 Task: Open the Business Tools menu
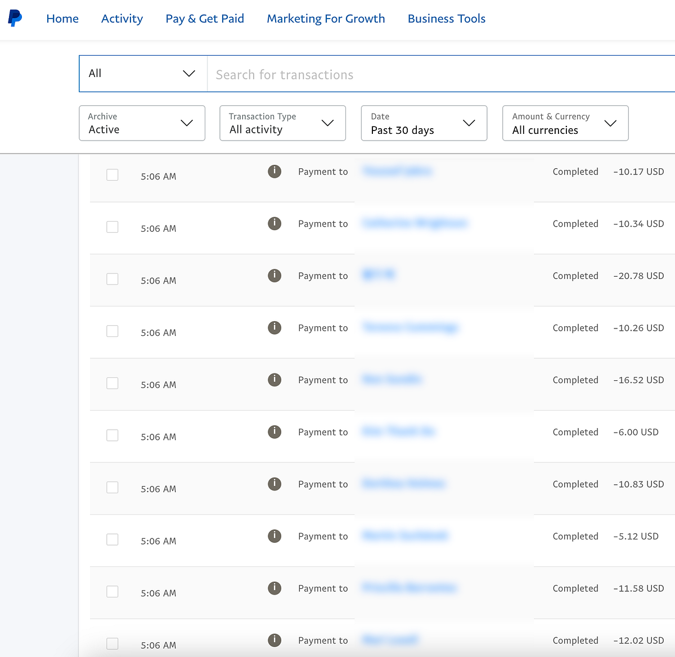click(446, 19)
